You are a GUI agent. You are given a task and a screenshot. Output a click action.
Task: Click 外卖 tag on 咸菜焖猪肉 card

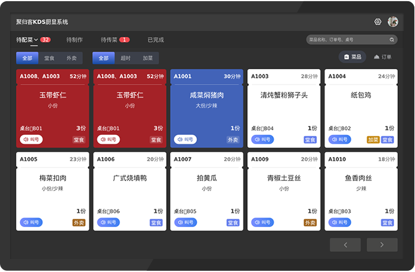(233, 140)
